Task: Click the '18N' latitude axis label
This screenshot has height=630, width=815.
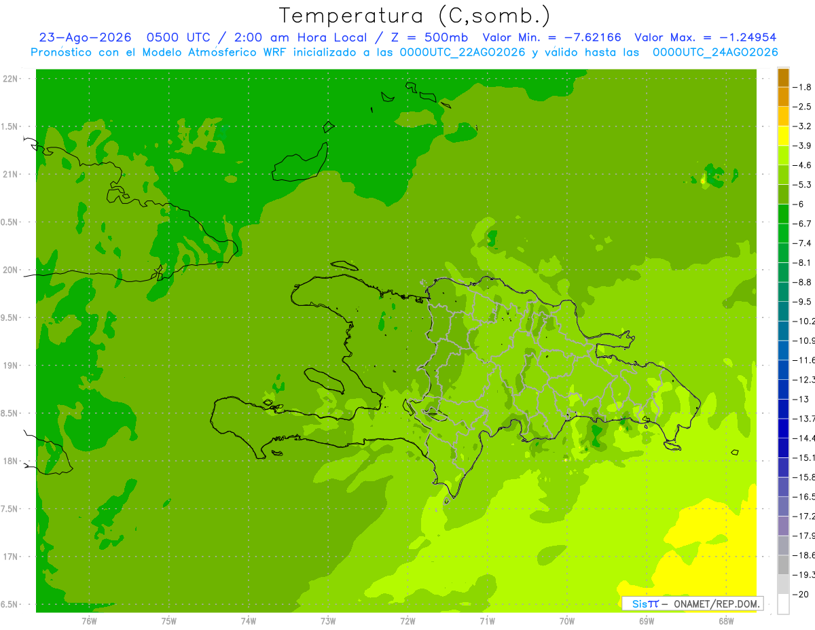Action: coord(10,461)
